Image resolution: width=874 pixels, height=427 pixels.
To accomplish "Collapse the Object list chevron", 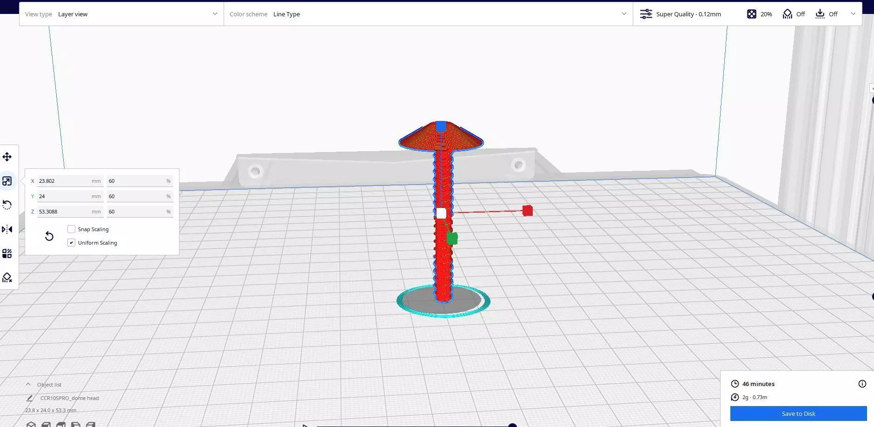I will tap(28, 384).
